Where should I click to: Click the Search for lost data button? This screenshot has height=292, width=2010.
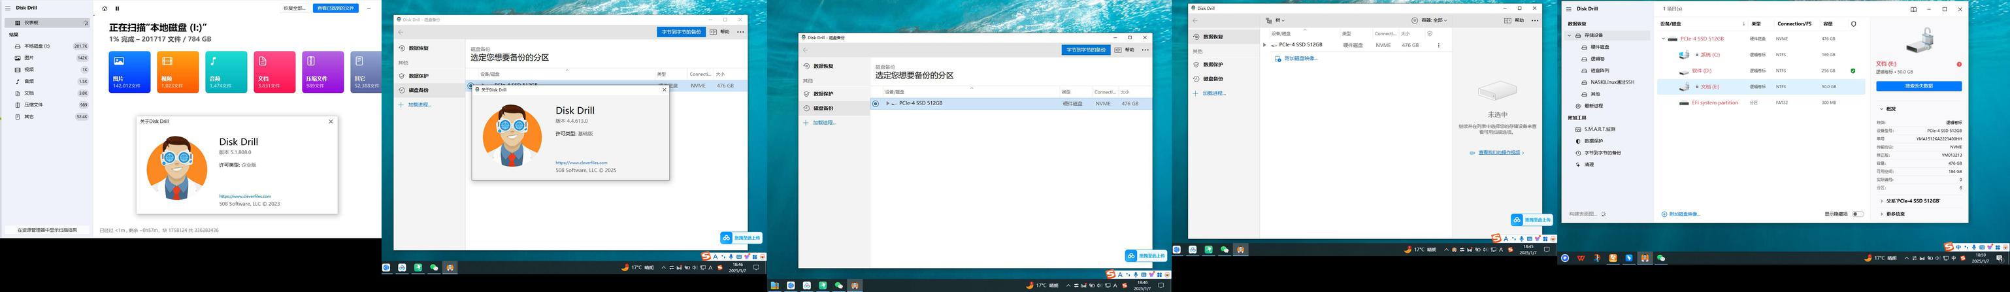click(x=1918, y=86)
